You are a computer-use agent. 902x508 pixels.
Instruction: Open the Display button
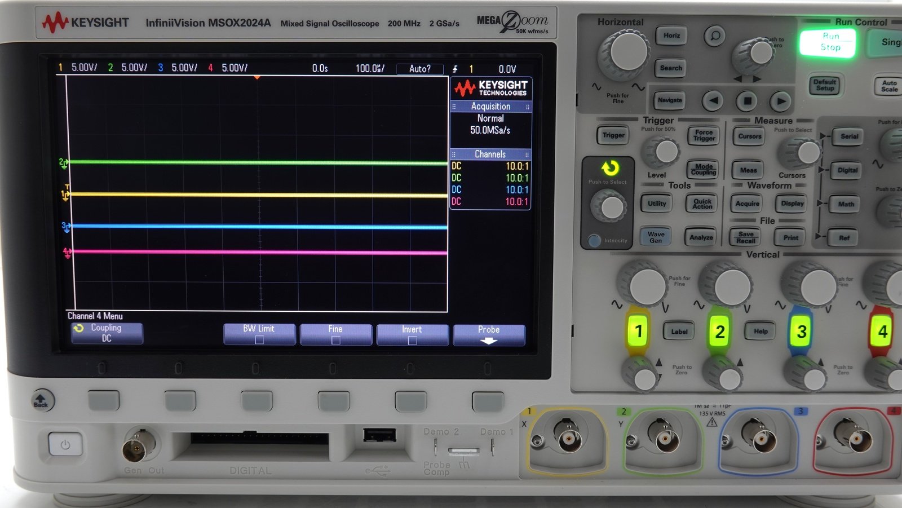[792, 204]
